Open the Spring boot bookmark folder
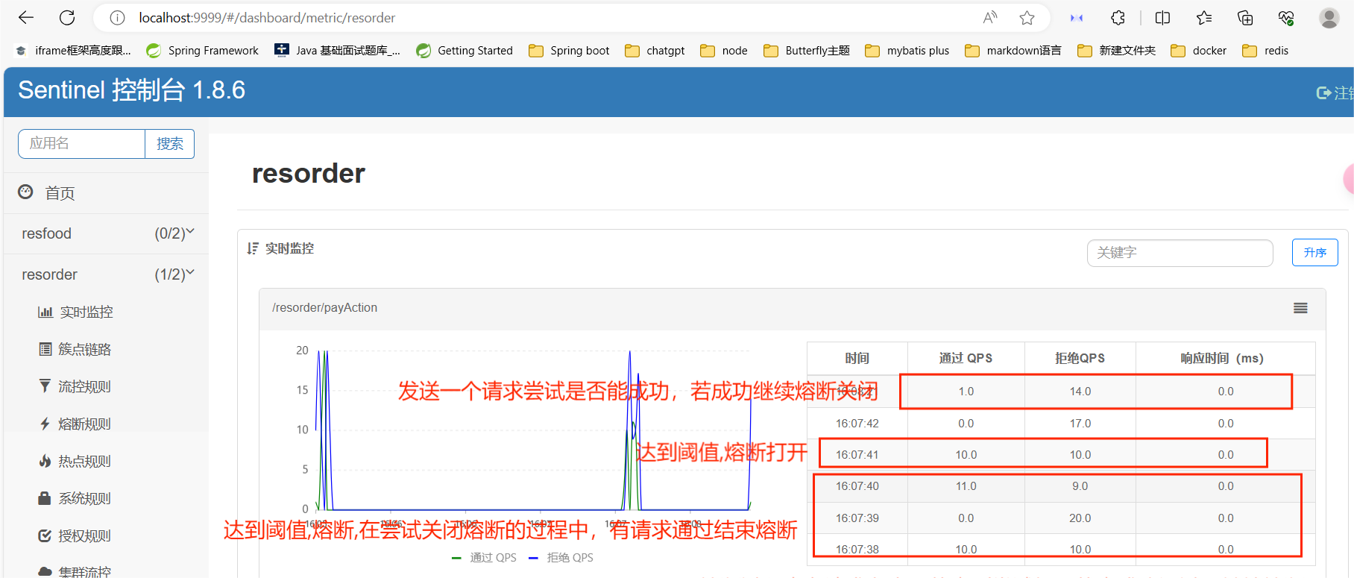Screen dimensions: 1354x578 click(569, 51)
